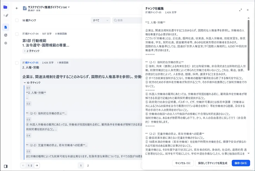Check the box for 親チャンク-05

[17, 63]
